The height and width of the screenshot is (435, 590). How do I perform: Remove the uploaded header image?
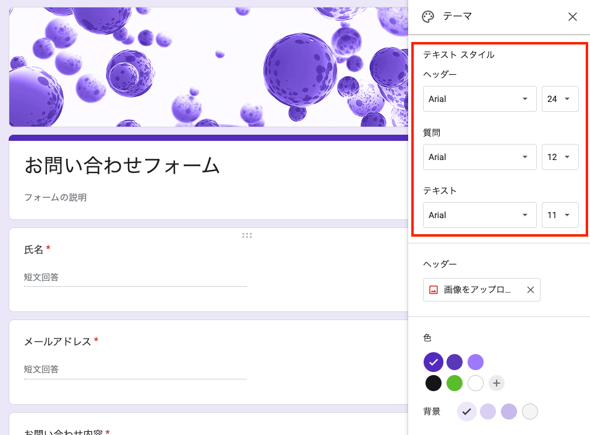[x=530, y=290]
